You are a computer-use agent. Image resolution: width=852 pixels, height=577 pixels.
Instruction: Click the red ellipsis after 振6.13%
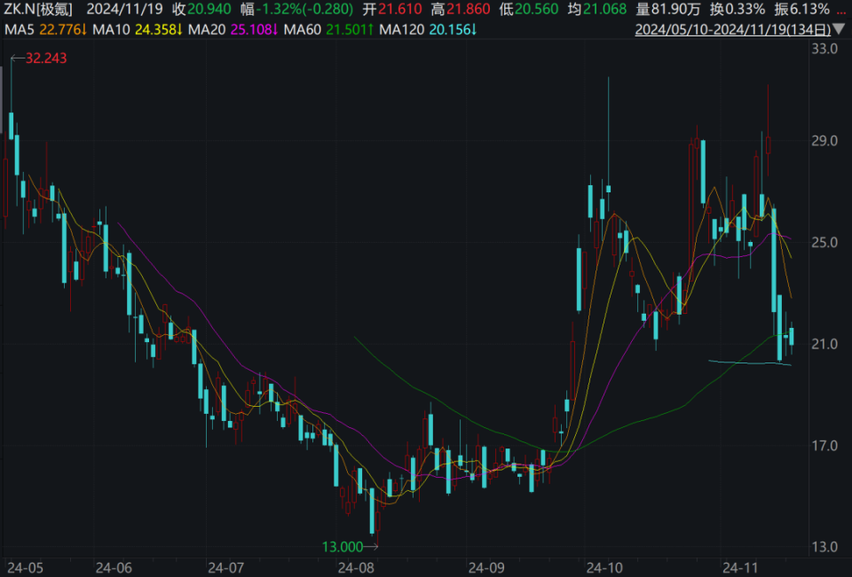coord(841,9)
